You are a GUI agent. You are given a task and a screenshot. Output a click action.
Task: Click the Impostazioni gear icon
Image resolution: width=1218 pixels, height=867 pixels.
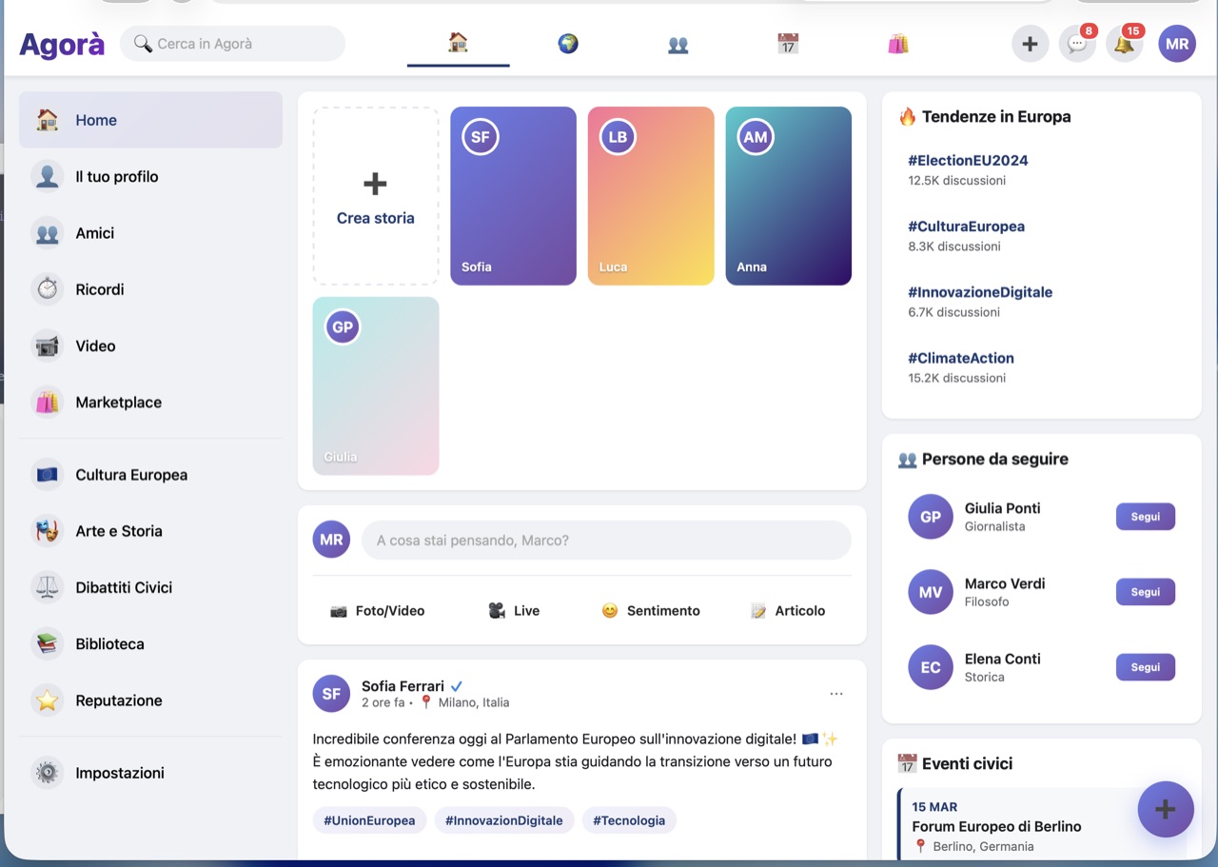coord(48,773)
